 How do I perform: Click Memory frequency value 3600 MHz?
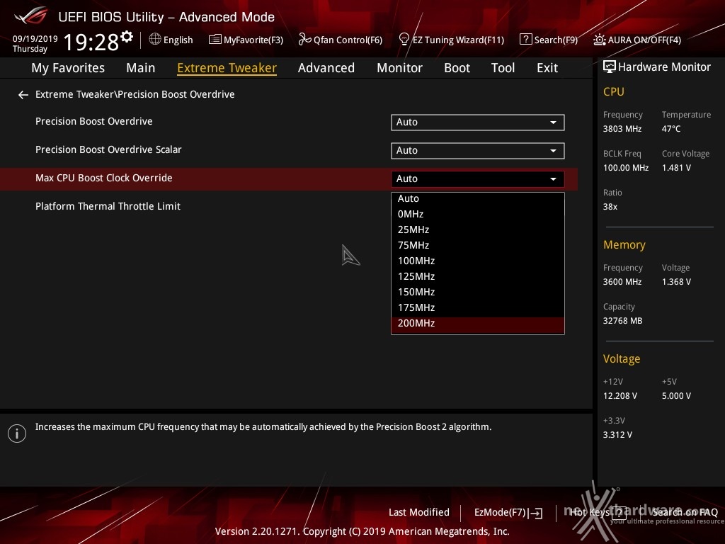coord(622,282)
